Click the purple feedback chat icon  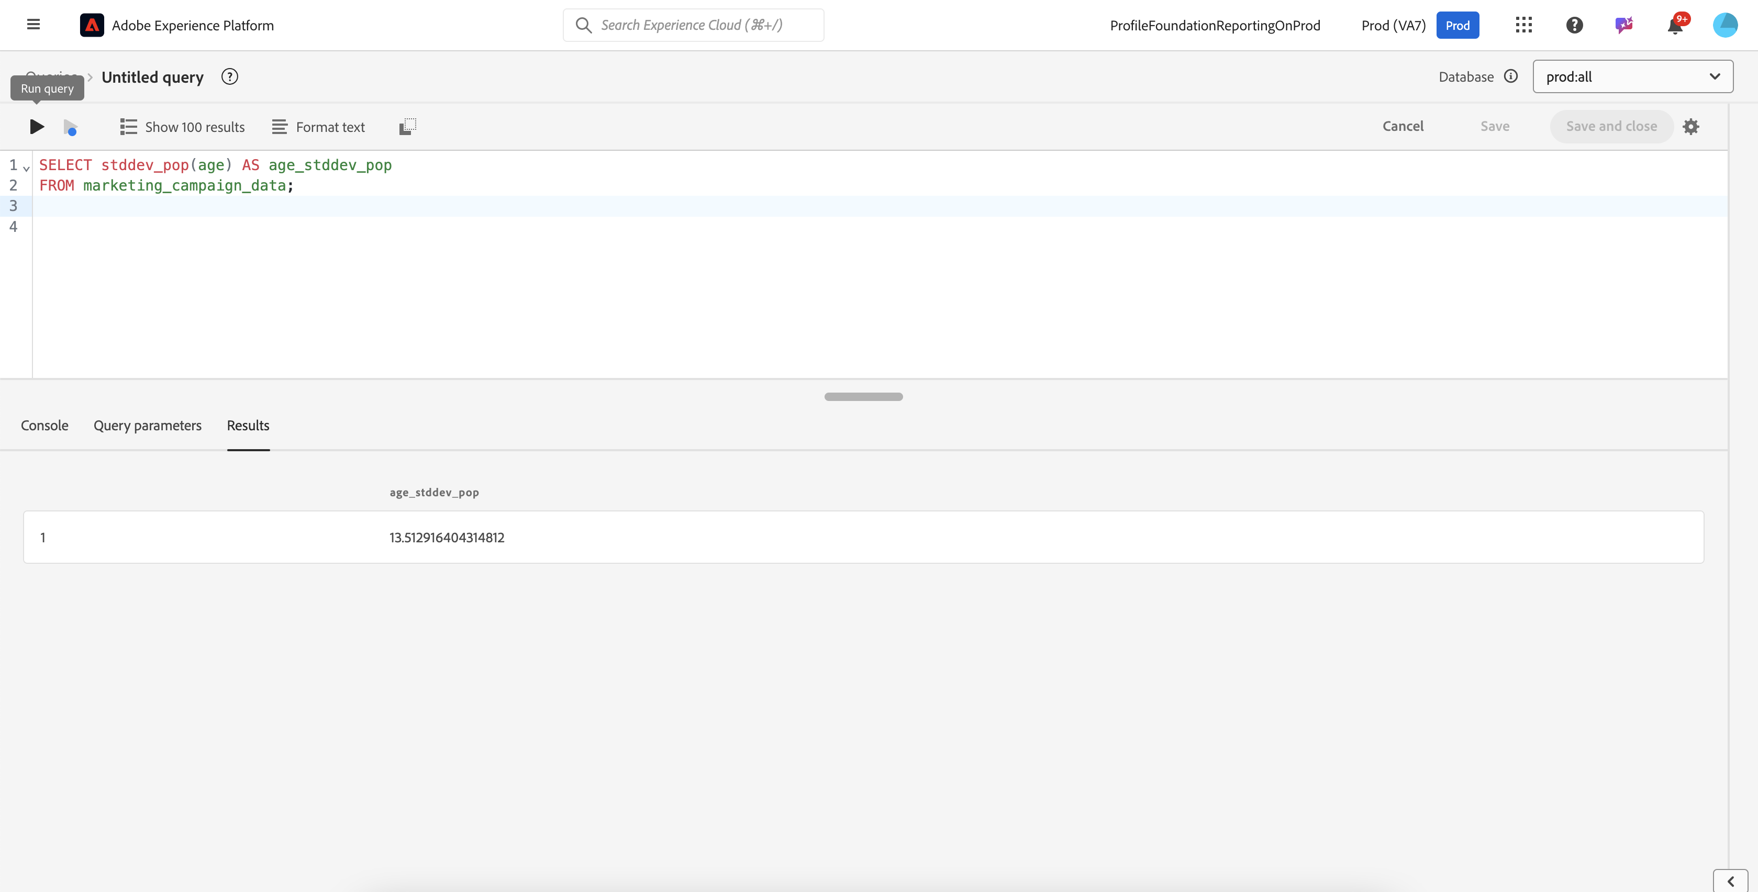(1623, 25)
